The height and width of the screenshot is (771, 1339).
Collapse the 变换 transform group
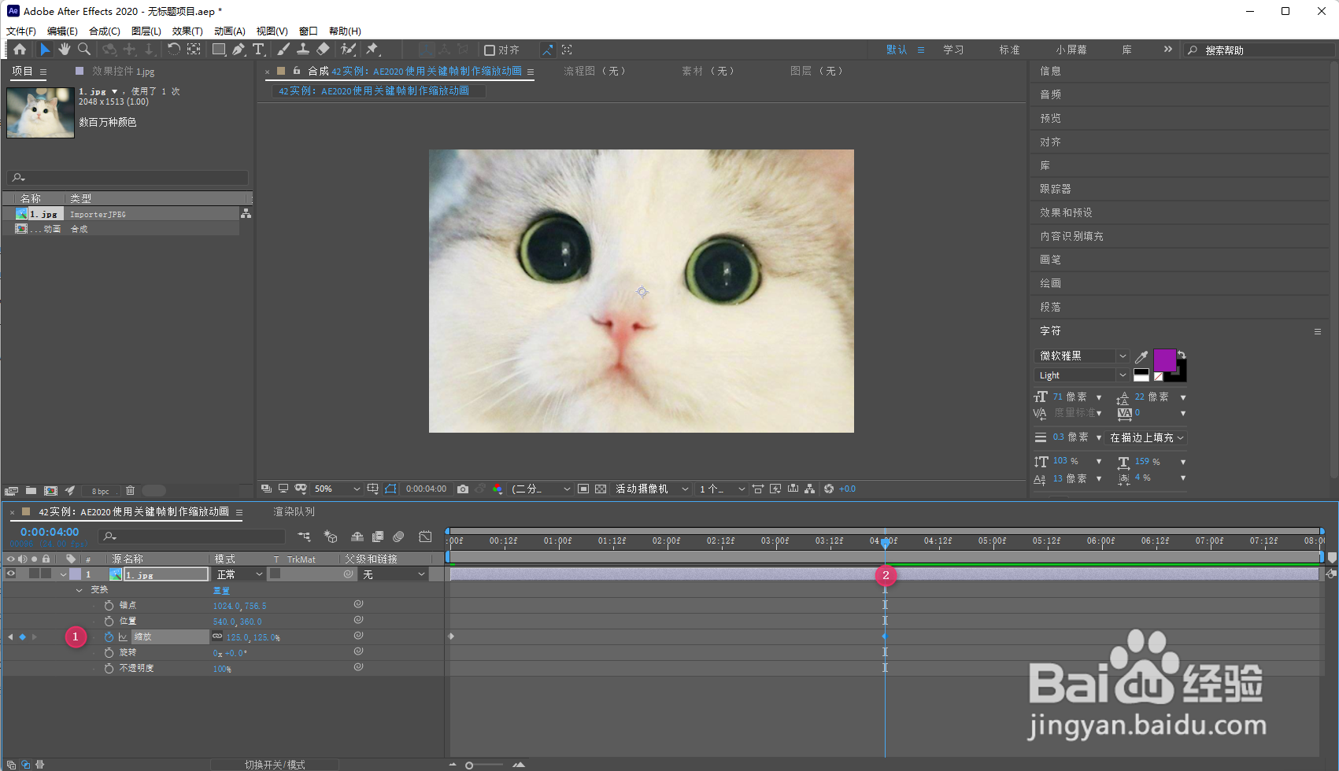point(79,590)
